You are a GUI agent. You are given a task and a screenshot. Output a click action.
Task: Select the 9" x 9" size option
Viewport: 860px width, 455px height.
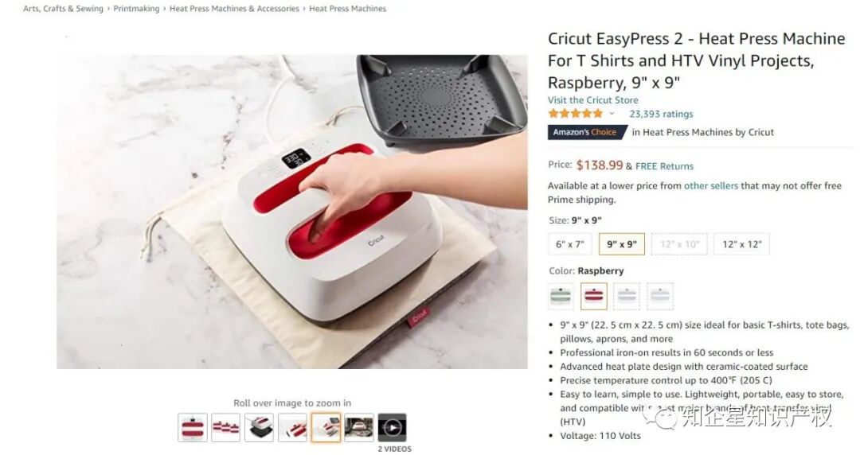tap(621, 244)
